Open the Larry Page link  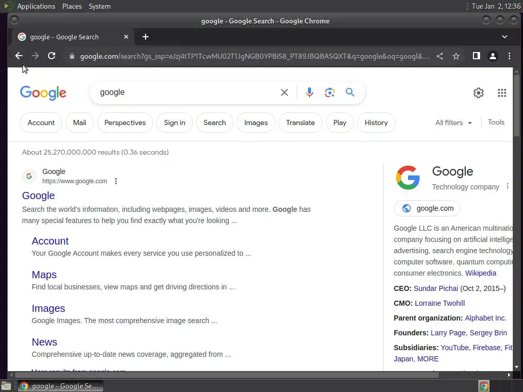click(x=448, y=333)
